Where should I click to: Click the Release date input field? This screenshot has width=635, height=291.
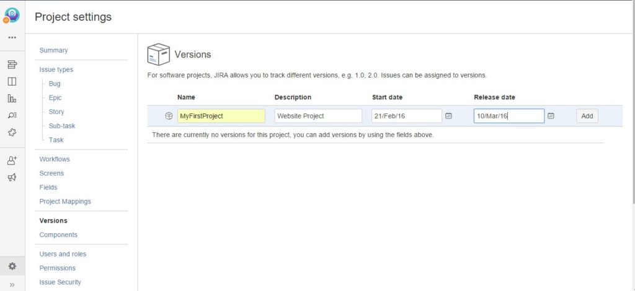509,116
